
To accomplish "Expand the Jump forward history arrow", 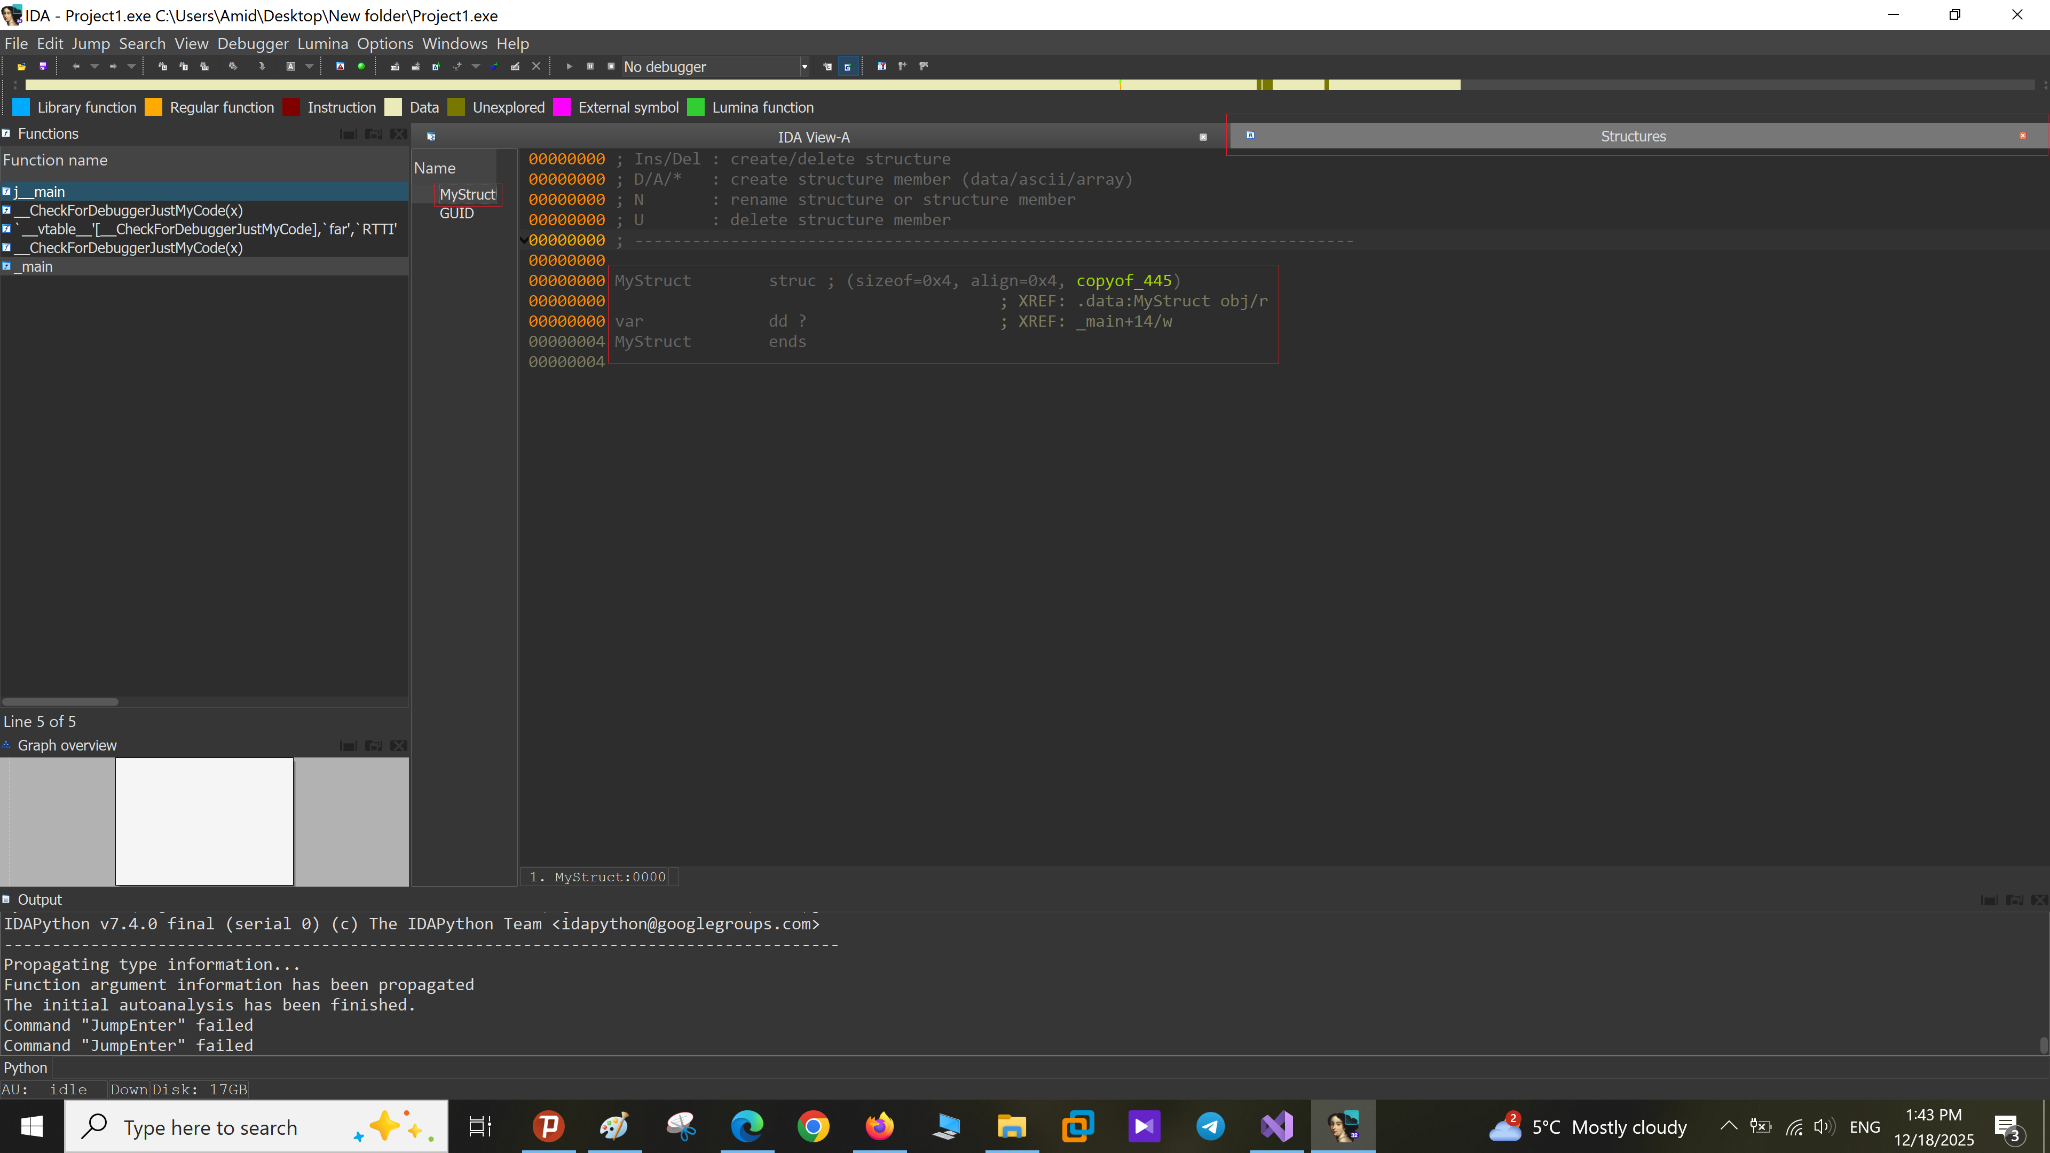I will (131, 67).
